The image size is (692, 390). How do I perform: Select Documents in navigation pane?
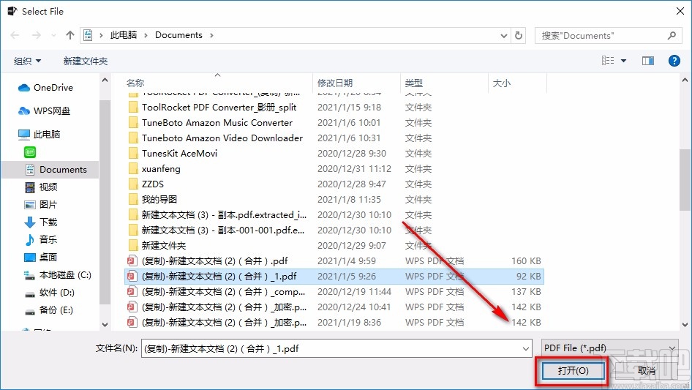(x=56, y=170)
